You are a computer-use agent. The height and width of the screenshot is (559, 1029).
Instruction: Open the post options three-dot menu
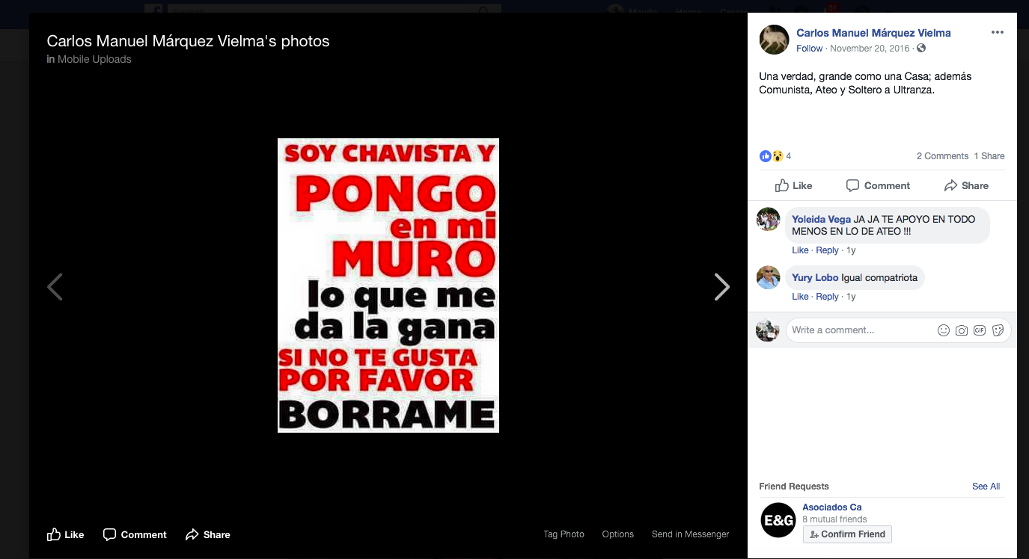[997, 32]
